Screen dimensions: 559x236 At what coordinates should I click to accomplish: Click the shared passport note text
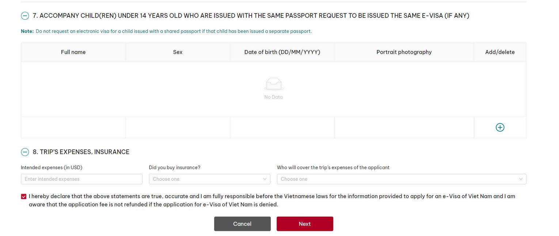(x=174, y=31)
